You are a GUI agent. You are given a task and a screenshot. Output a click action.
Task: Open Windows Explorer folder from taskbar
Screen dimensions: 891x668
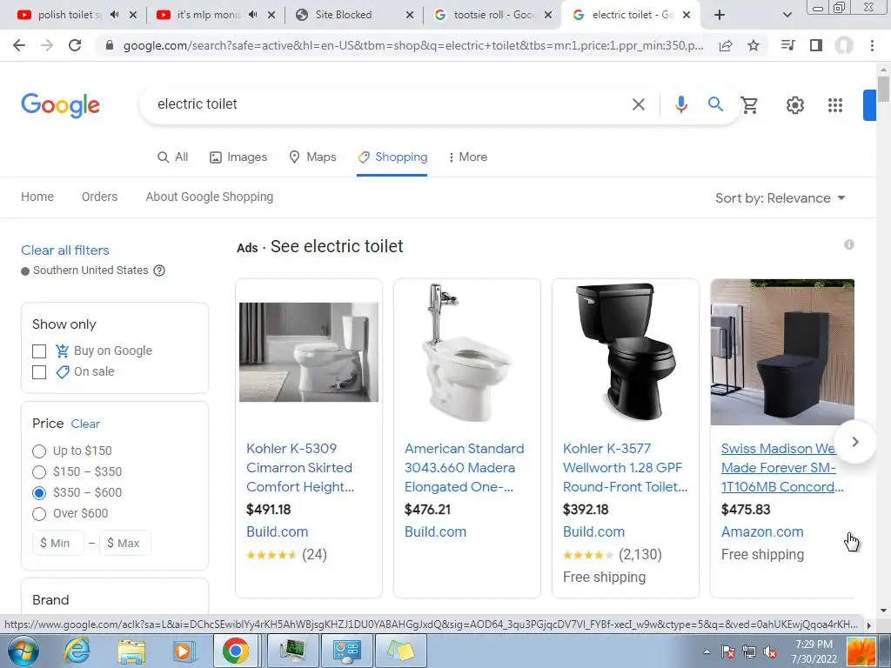131,651
